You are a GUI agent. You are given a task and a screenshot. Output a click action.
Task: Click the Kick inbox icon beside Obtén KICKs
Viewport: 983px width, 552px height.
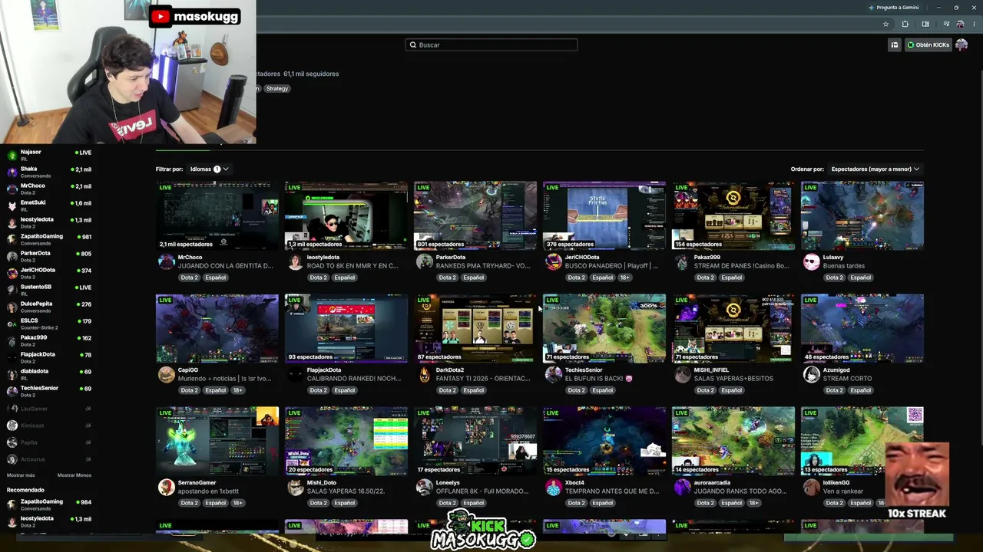tap(895, 45)
